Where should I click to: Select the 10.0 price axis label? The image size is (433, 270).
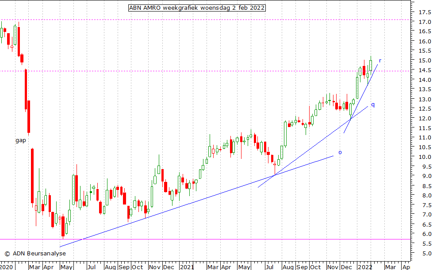point(425,157)
